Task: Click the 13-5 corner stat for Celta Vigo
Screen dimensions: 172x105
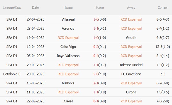Action: point(163,47)
